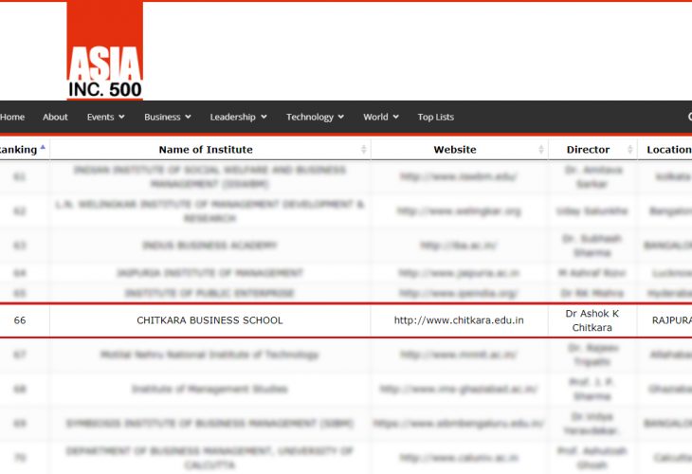Open the Technology dropdown menu
Screen dimensions: 692x474
coord(316,118)
